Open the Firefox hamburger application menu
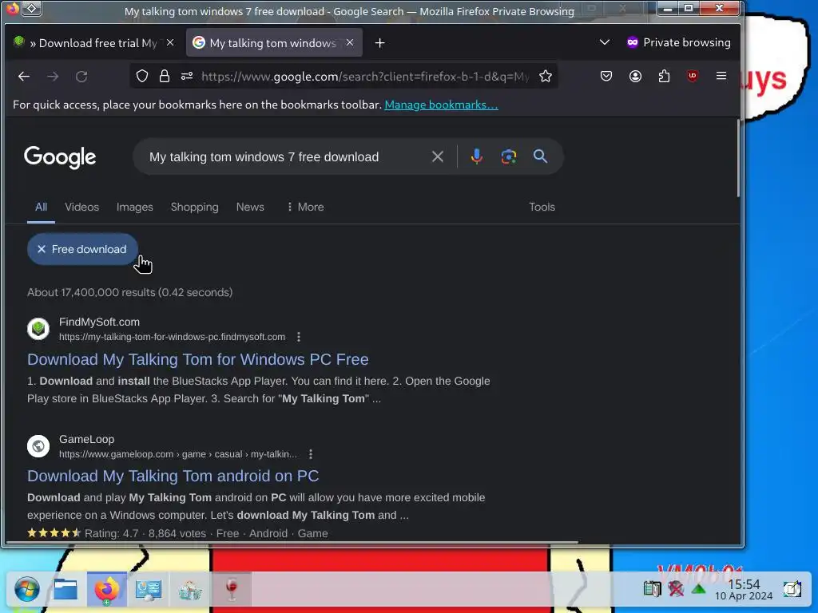The width and height of the screenshot is (818, 613). coord(721,76)
